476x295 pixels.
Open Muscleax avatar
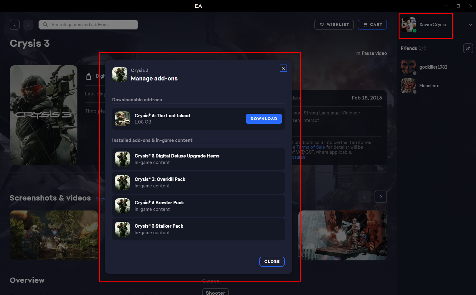408,86
